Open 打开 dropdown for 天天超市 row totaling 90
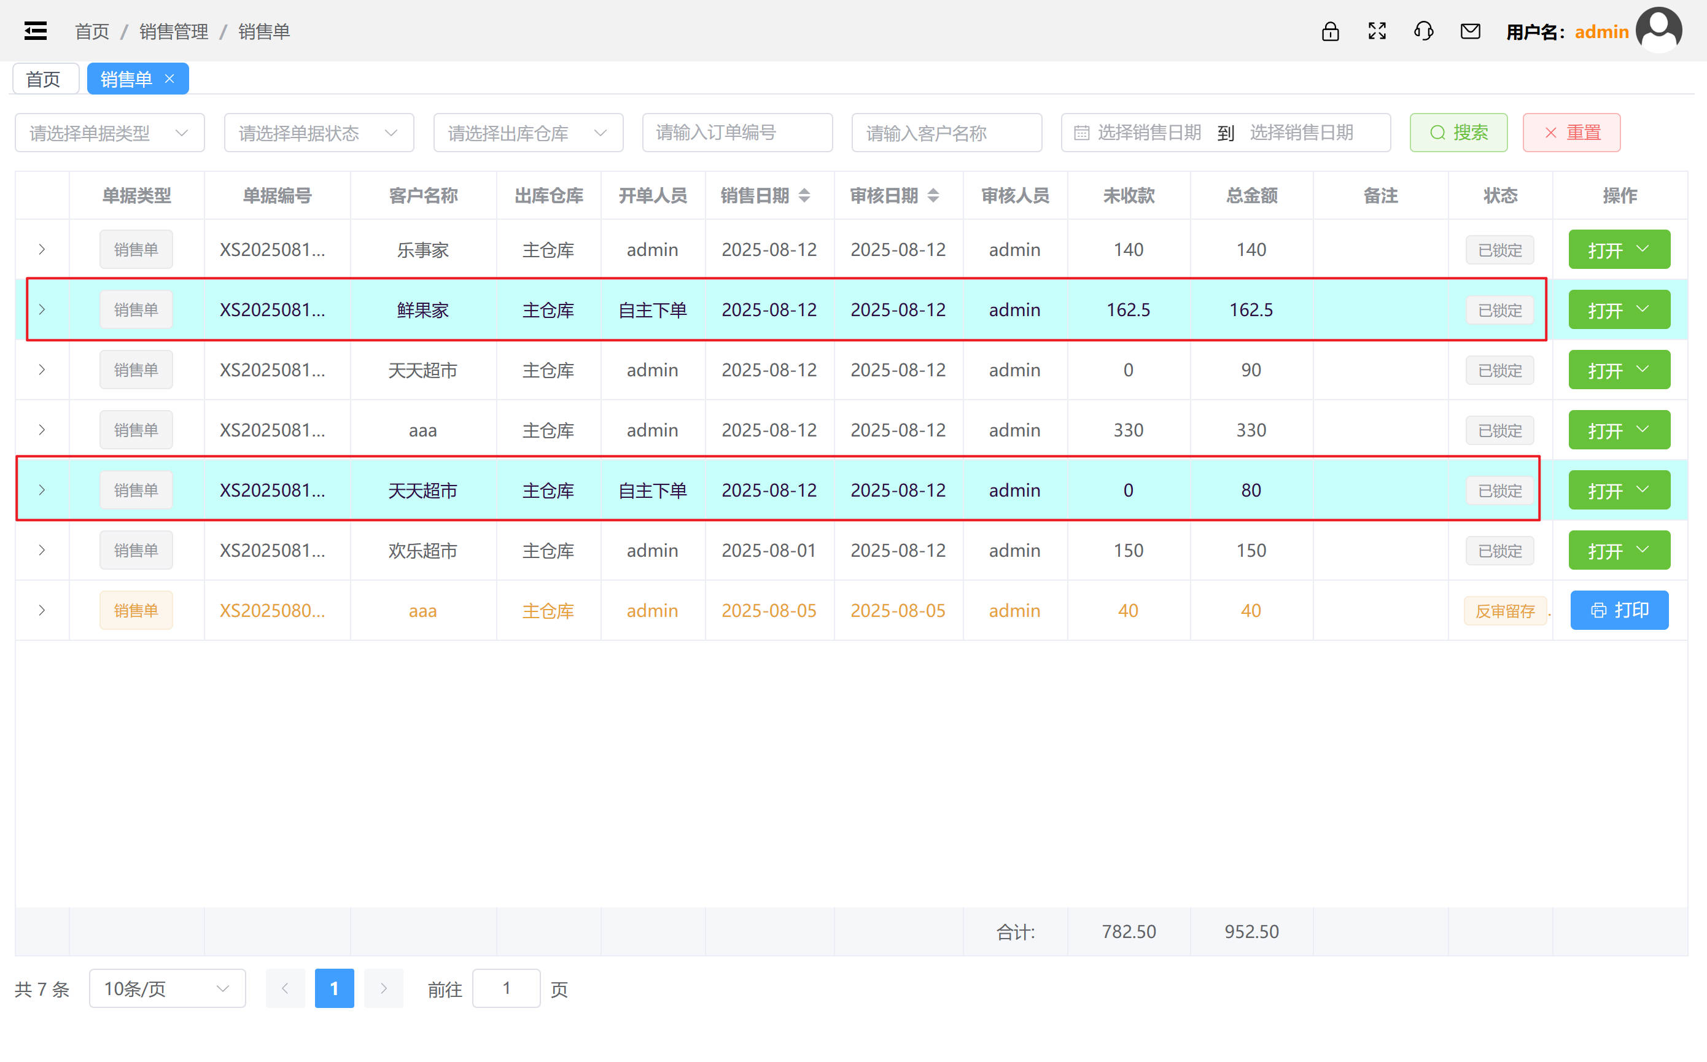1707x1062 pixels. [x=1619, y=370]
